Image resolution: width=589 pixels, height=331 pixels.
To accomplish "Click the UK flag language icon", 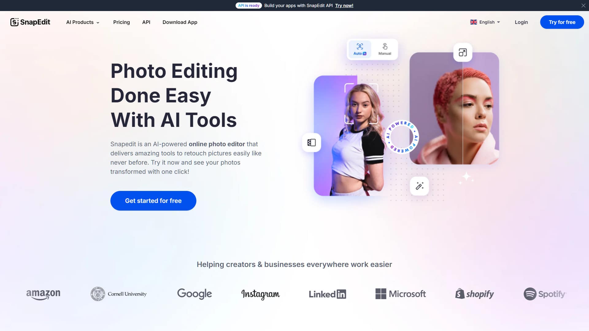I will 473,22.
